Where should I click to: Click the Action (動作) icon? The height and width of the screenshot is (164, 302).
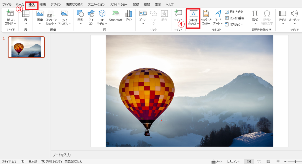pyautogui.click(x=164, y=13)
